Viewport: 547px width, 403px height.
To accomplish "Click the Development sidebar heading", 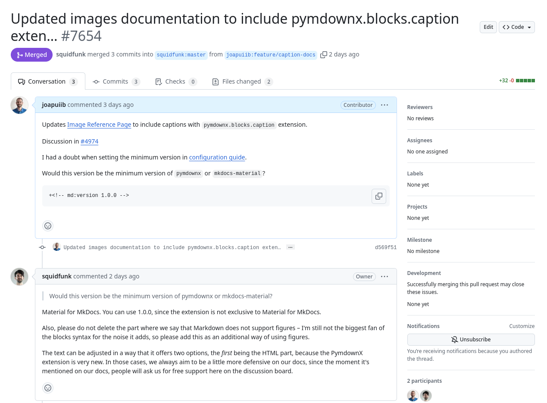I will coord(424,273).
